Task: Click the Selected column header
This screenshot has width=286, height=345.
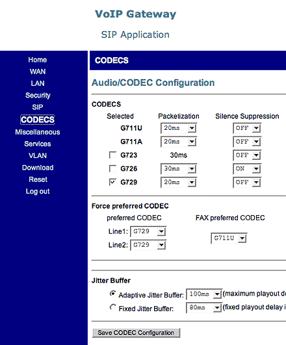Action: [x=120, y=116]
